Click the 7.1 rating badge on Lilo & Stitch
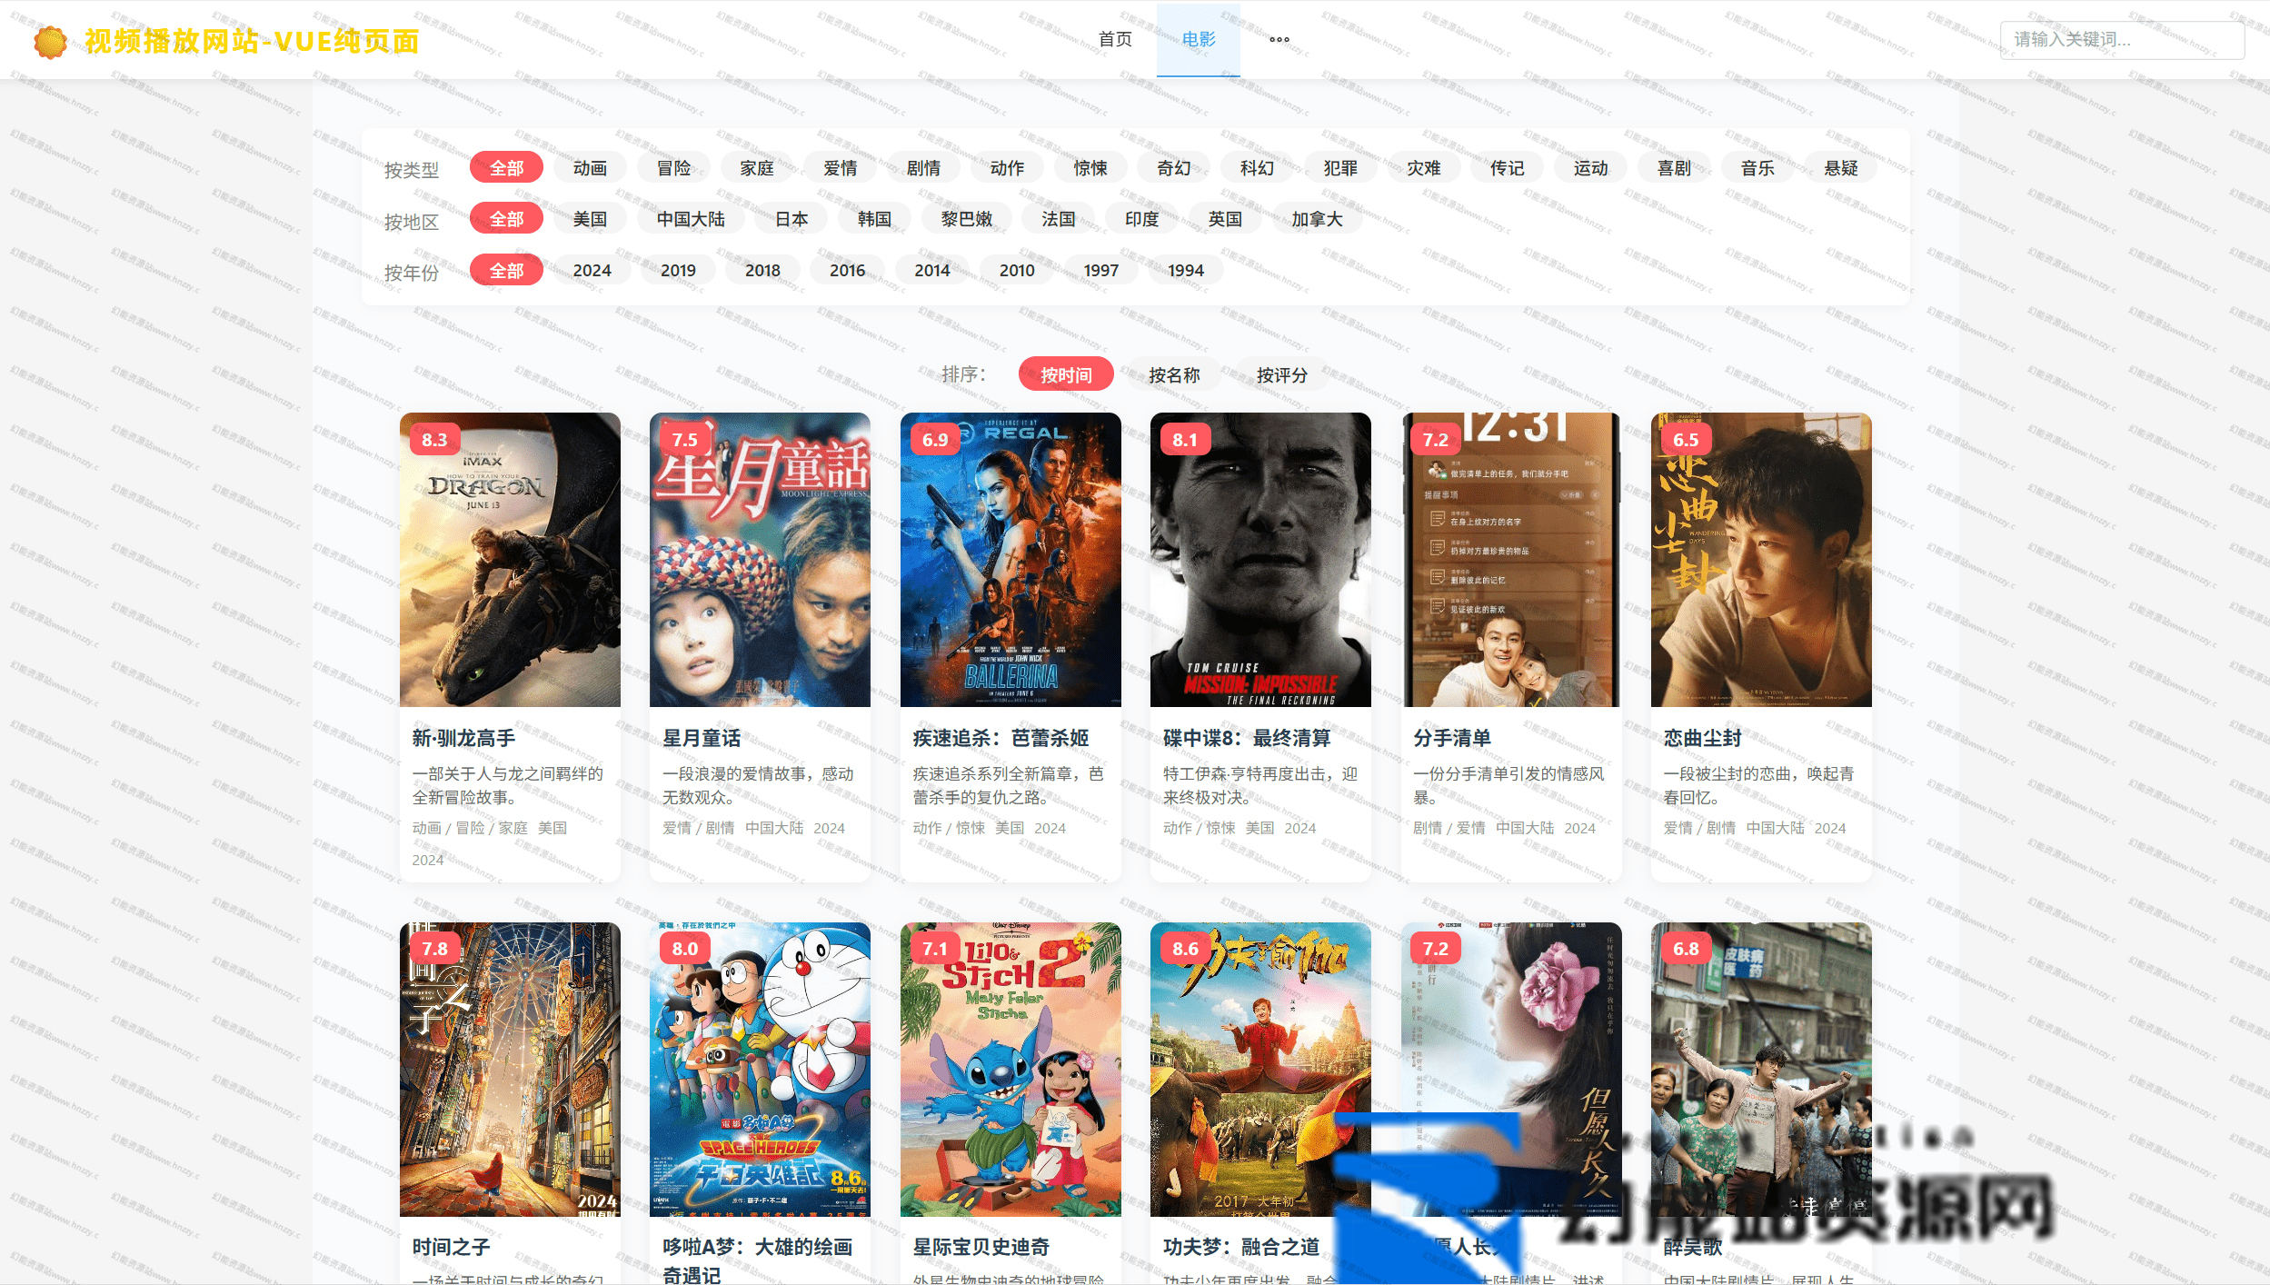2270x1285 pixels. pyautogui.click(x=934, y=950)
